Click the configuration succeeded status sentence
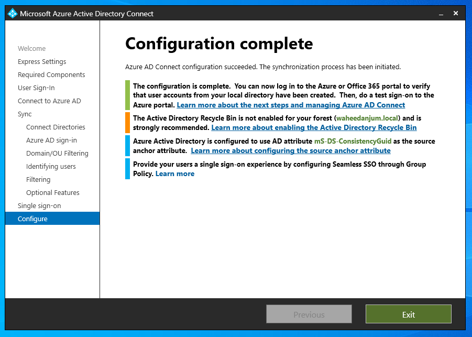The width and height of the screenshot is (472, 337). coord(263,67)
